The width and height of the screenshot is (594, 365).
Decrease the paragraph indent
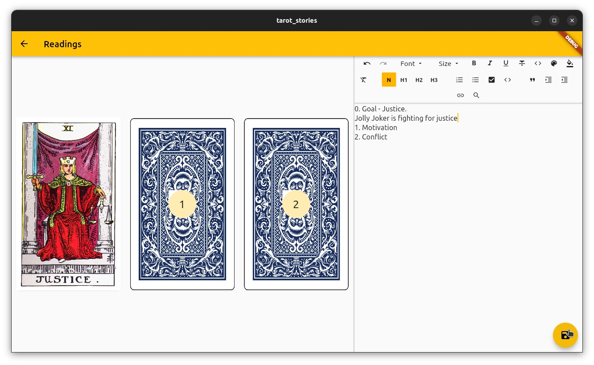click(x=565, y=80)
